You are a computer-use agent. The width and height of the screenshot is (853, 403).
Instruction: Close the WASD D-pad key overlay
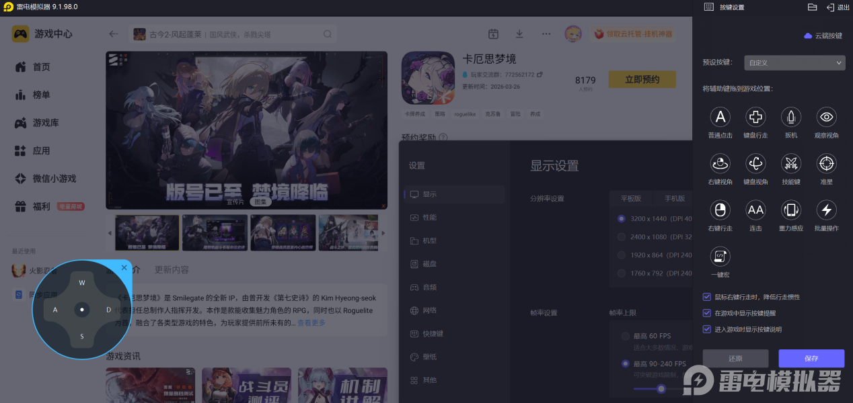pos(124,267)
